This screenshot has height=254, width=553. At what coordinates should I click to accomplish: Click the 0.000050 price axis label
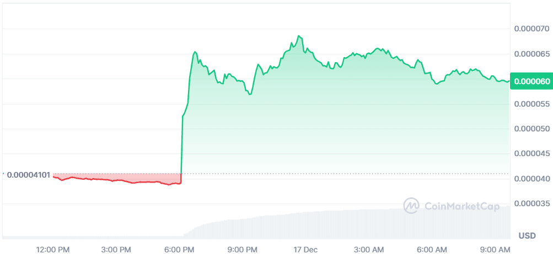point(531,129)
